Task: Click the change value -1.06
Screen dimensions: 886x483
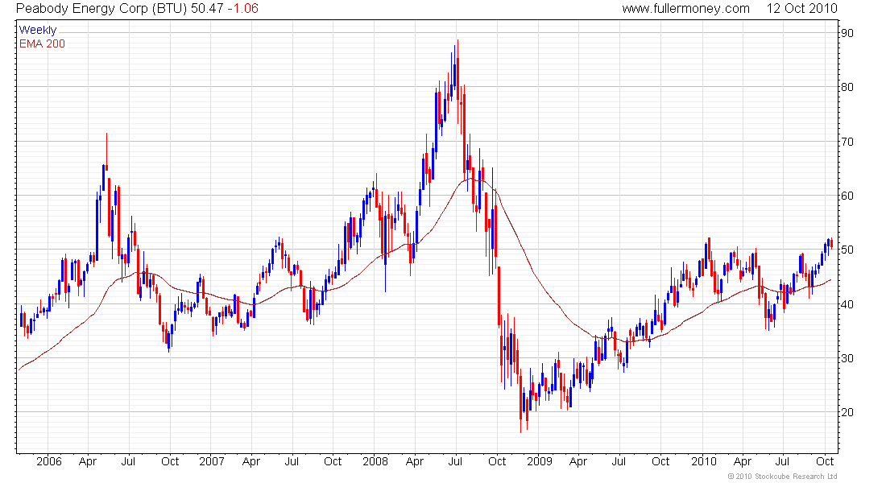Action: tap(243, 9)
